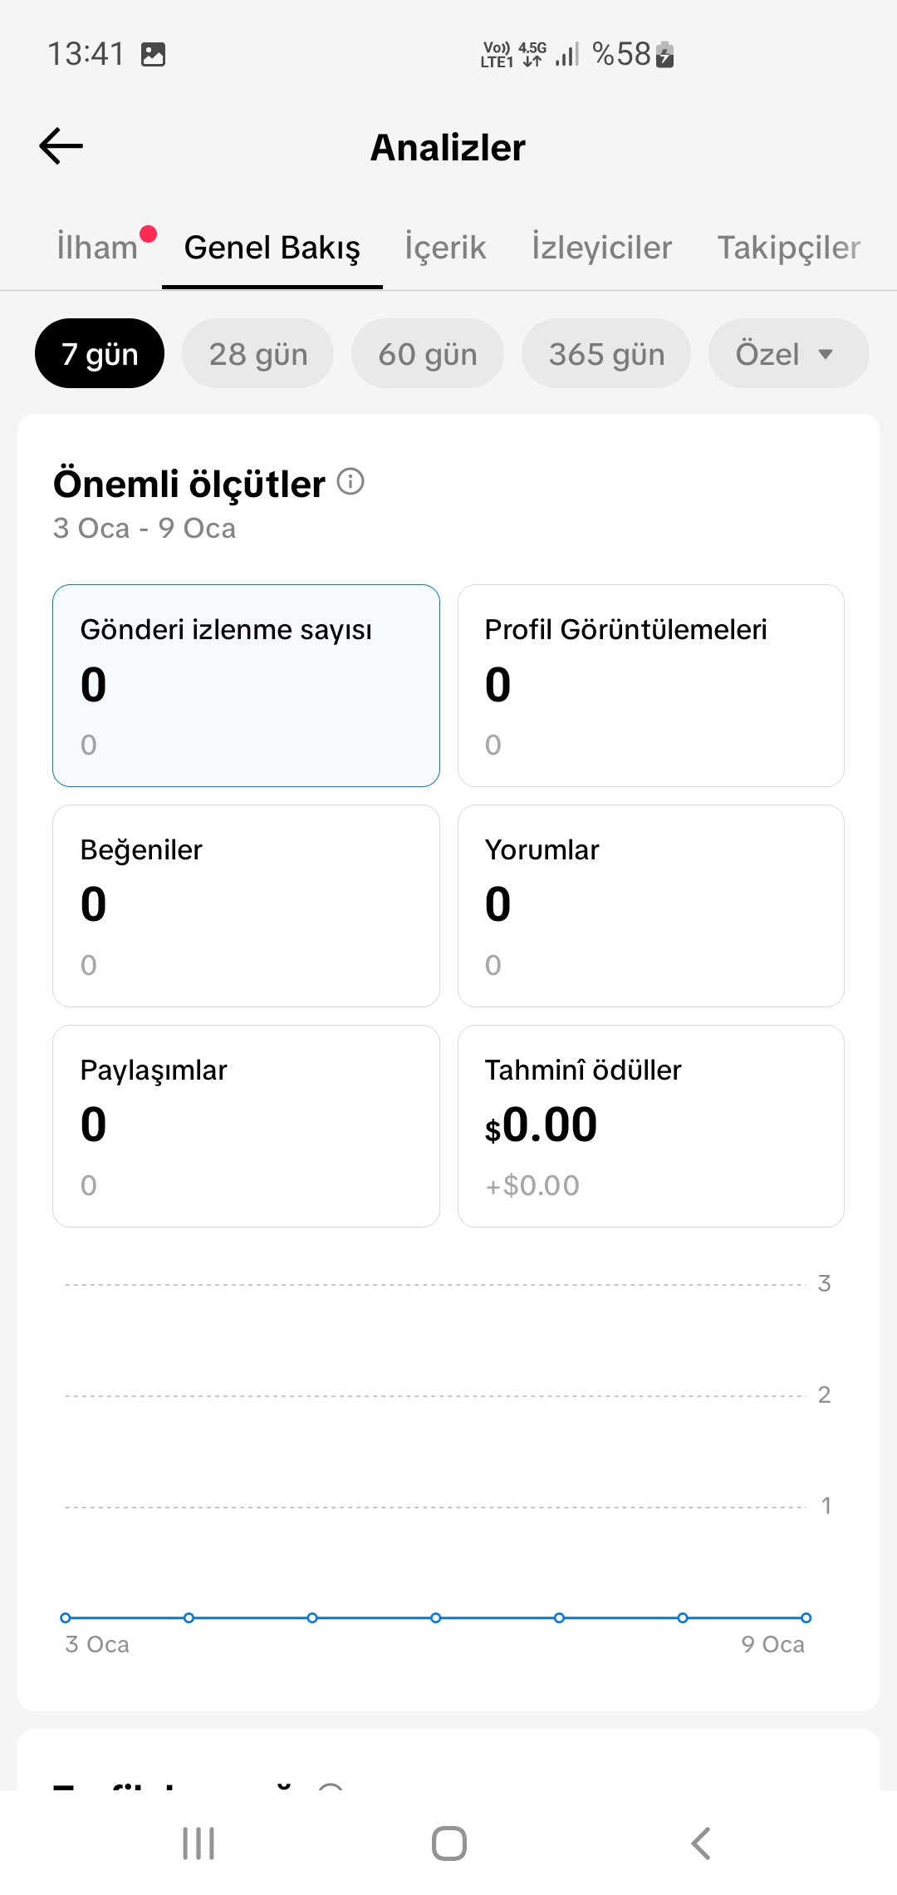
Task: Open the İçerik tab
Action: (x=445, y=248)
